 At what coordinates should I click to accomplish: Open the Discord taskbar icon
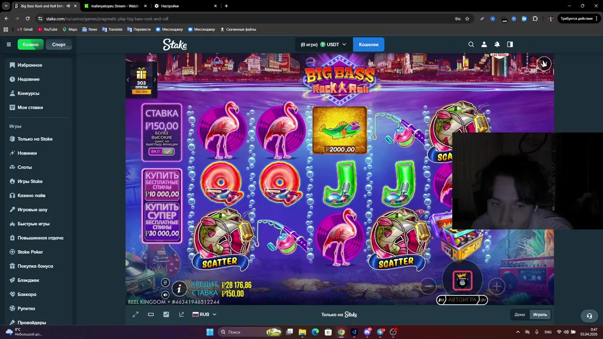367,332
